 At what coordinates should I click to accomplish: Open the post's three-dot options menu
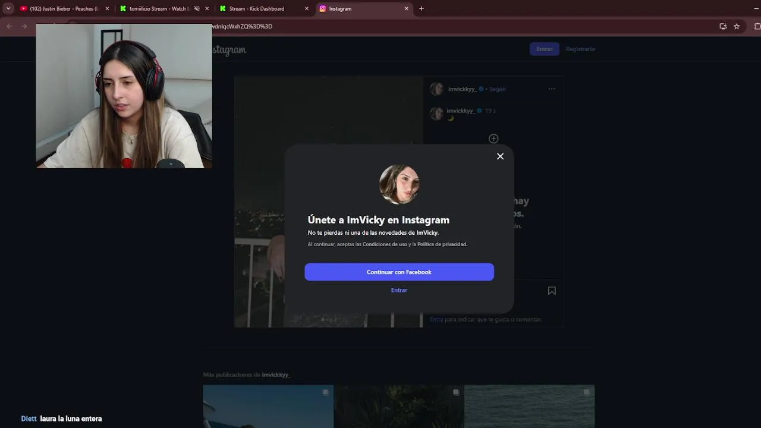pos(552,89)
